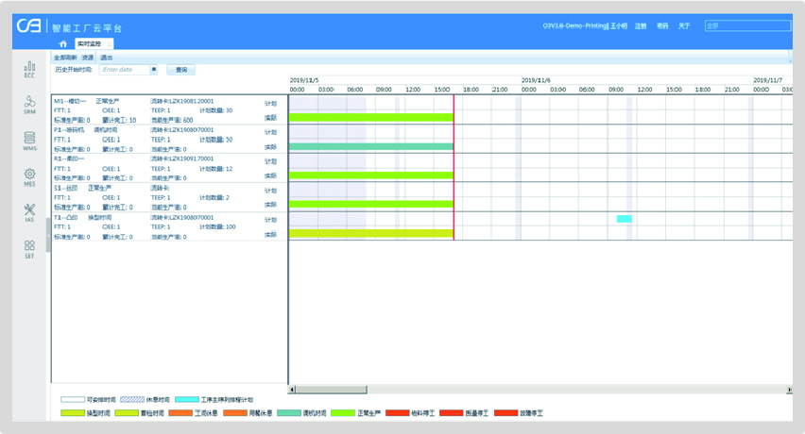Close the 实时监控 tab

click(110, 44)
